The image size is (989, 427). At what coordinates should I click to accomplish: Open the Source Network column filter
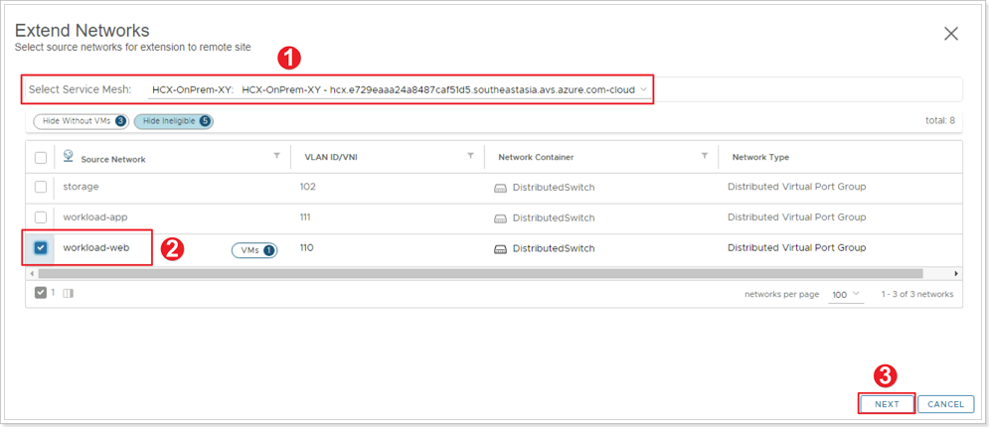tap(276, 156)
